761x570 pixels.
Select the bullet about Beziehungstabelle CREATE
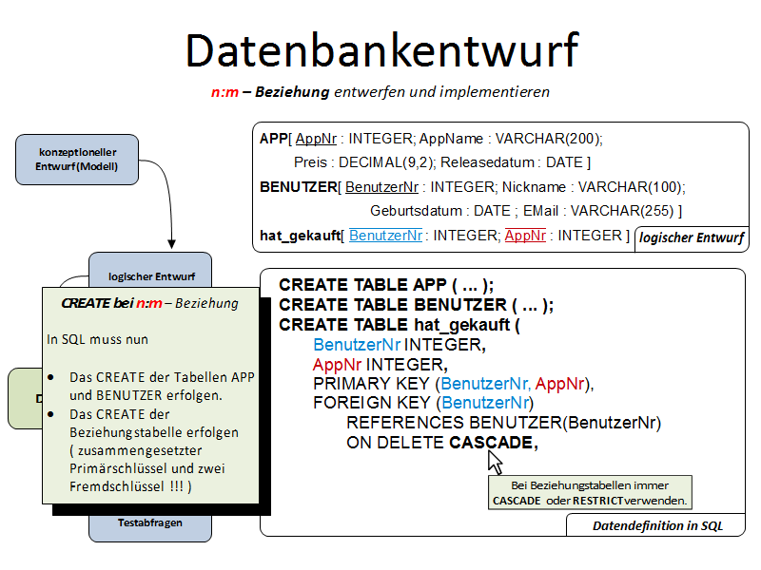(152, 450)
